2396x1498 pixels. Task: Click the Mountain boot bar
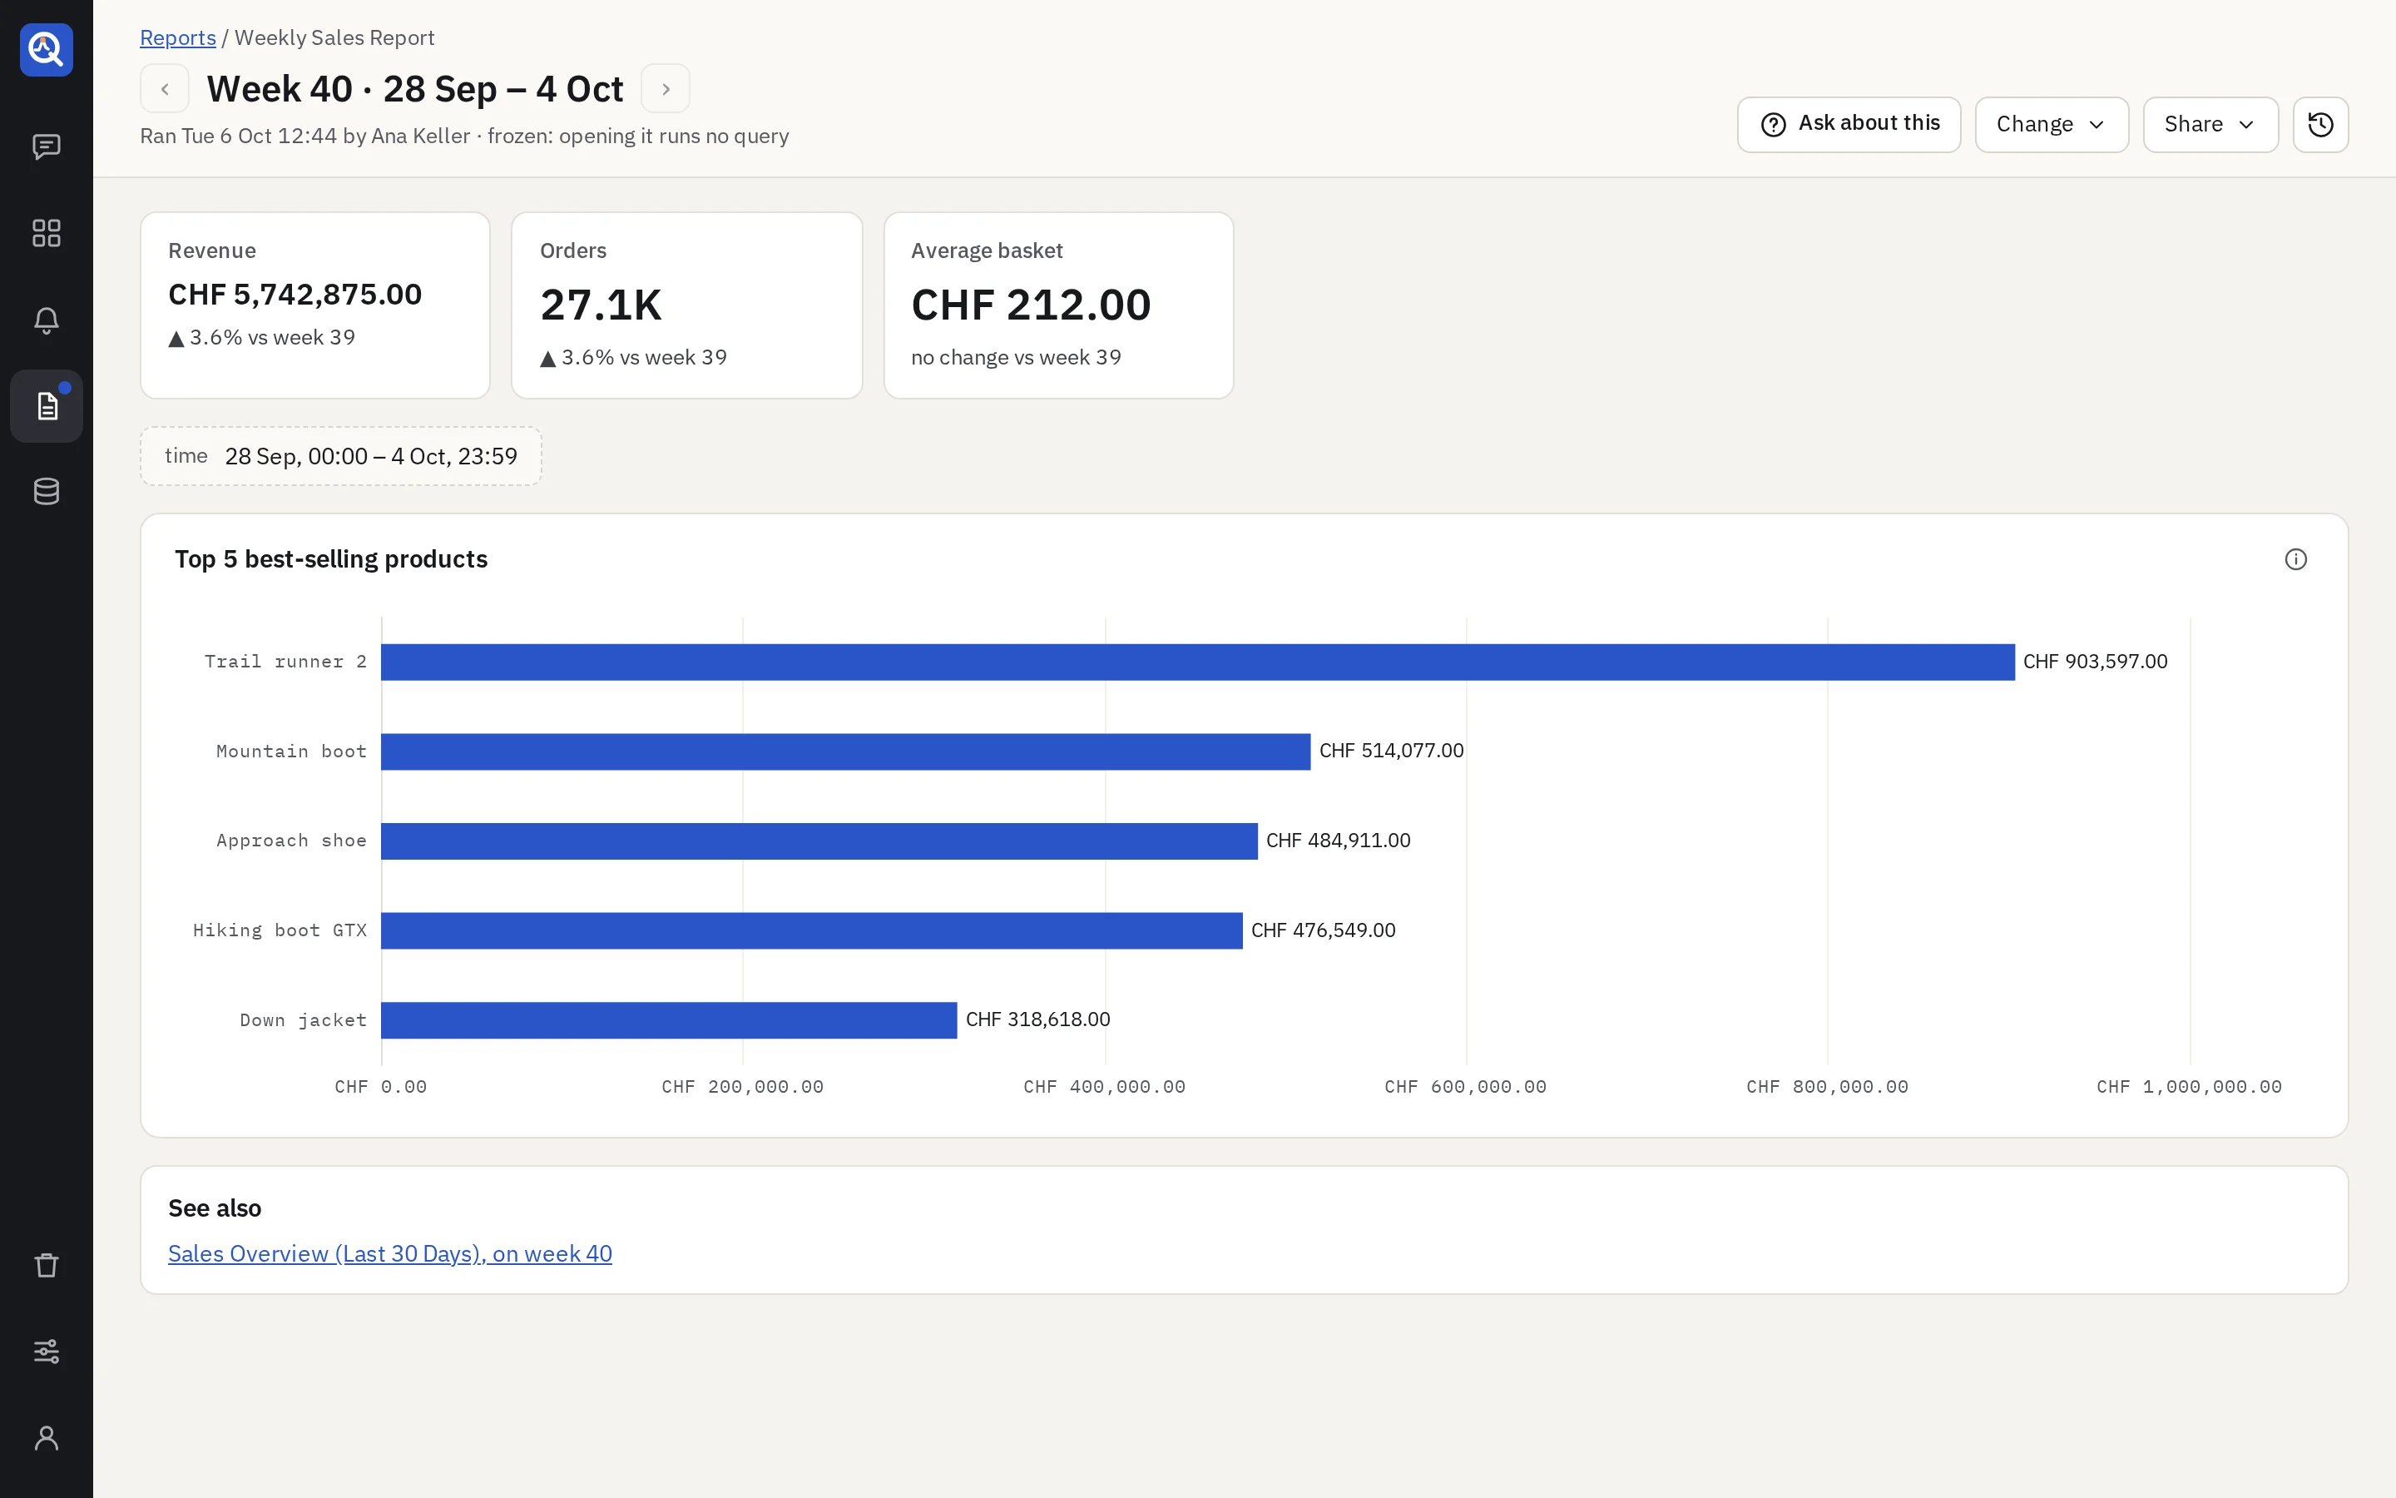tap(845, 751)
